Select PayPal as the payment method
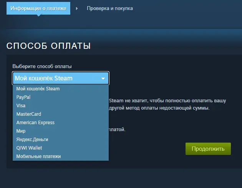Screen dimensions: 242x188 pos(61,97)
